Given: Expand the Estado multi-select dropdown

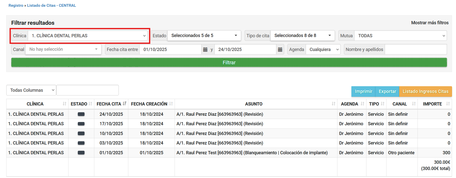Looking at the screenshot, I should (x=204, y=35).
